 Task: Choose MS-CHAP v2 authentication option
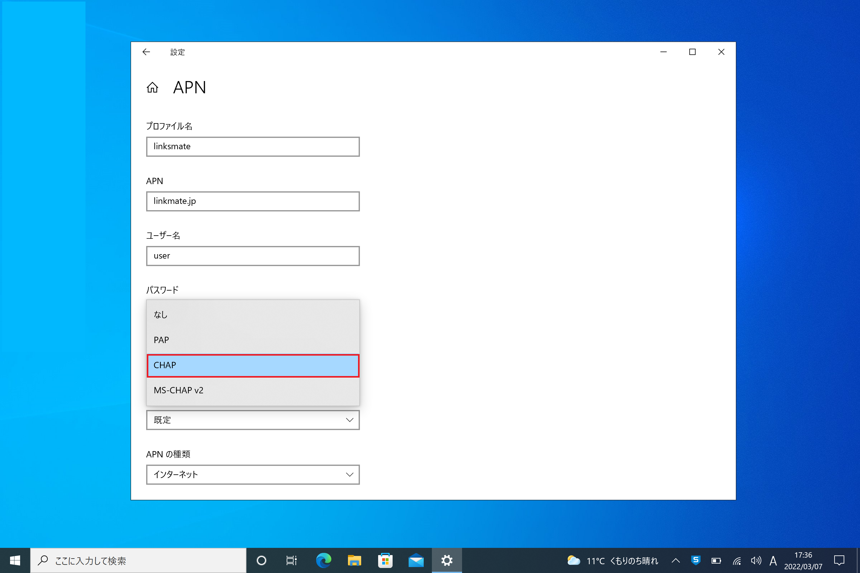(x=253, y=390)
